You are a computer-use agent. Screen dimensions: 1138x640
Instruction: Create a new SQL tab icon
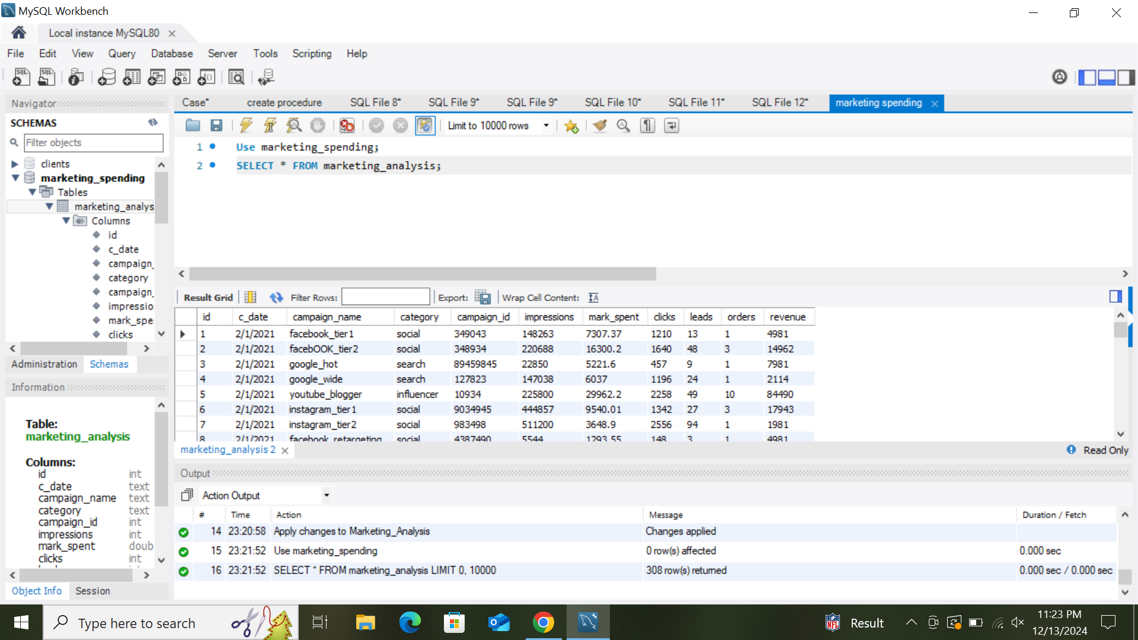tap(21, 77)
